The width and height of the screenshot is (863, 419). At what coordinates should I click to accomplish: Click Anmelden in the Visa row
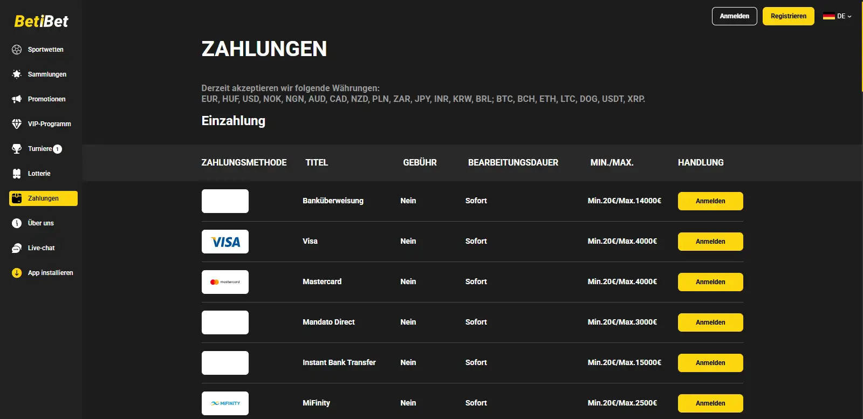coord(710,242)
